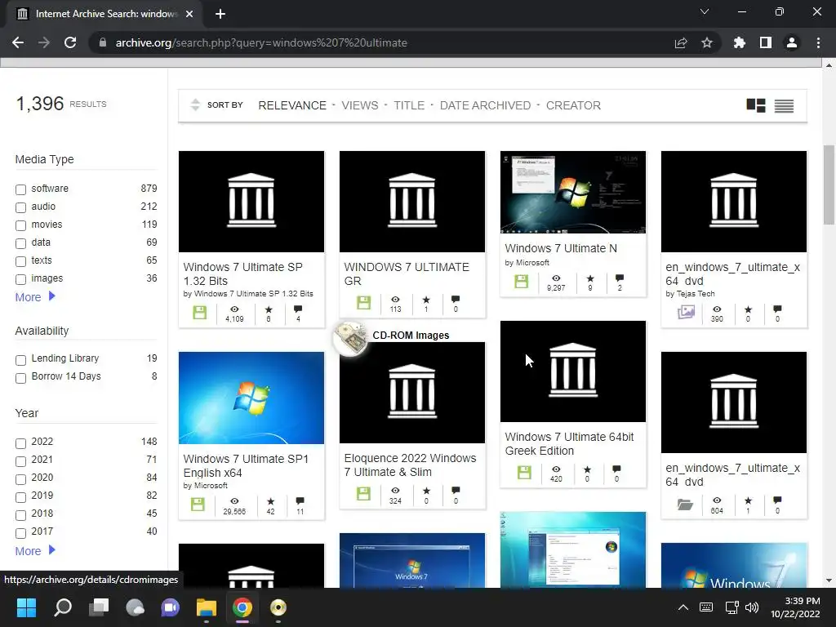Open a new browser tab
The image size is (836, 627).
coord(220,15)
